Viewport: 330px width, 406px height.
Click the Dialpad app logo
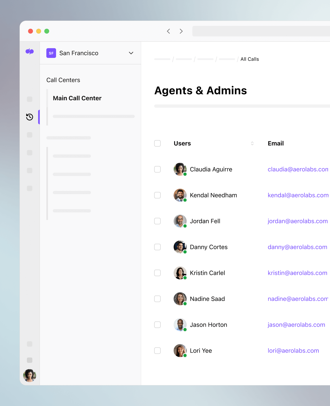pyautogui.click(x=30, y=52)
